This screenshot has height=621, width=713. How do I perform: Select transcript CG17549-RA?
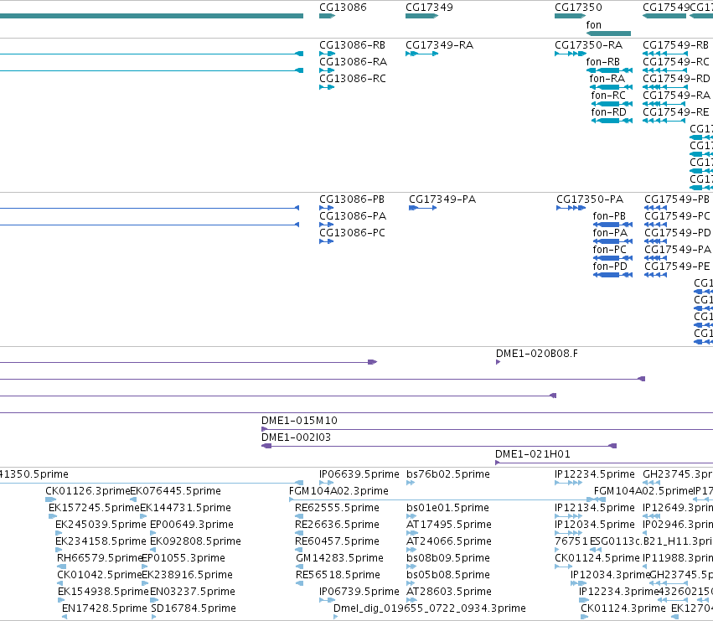[x=677, y=96]
